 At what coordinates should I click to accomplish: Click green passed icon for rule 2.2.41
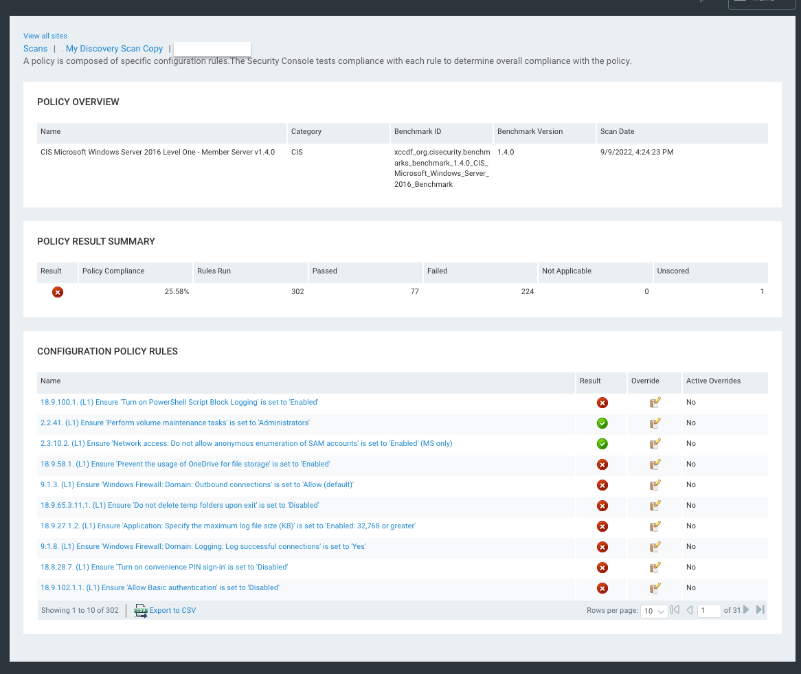(602, 423)
